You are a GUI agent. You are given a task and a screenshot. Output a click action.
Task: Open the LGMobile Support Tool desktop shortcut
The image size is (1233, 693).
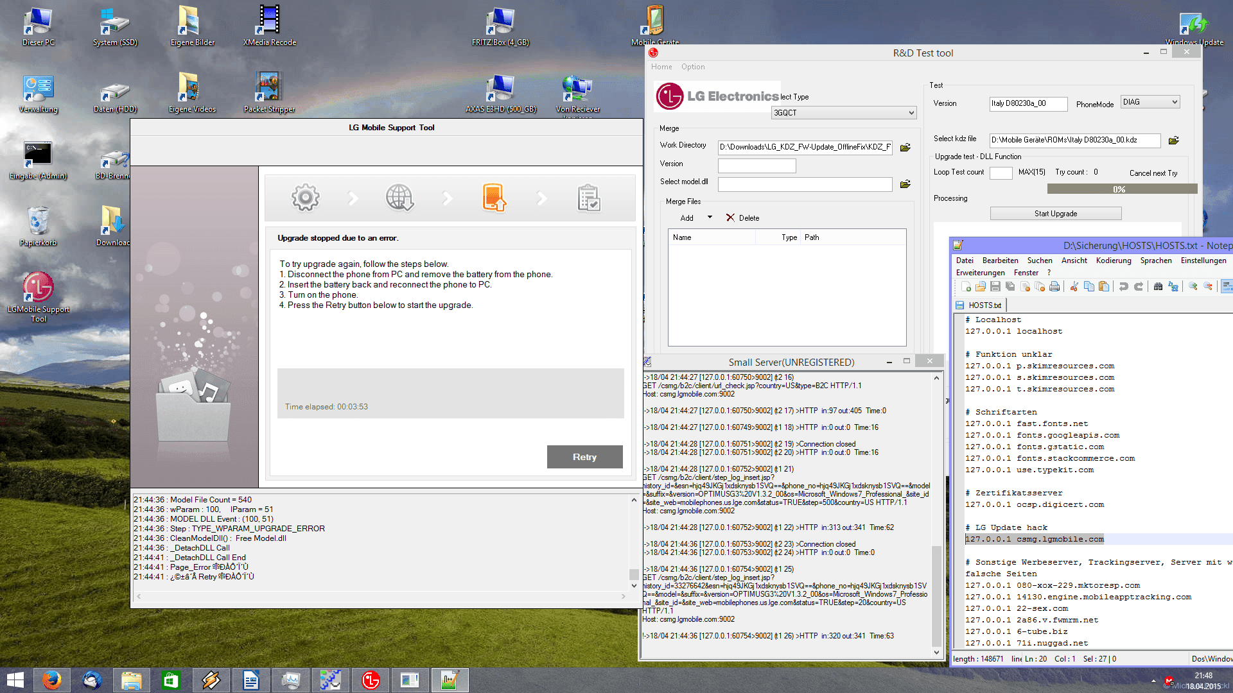tap(39, 296)
